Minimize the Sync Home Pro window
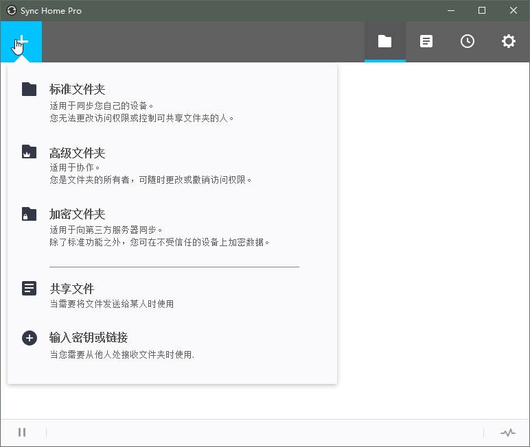The height and width of the screenshot is (447, 530). click(451, 10)
